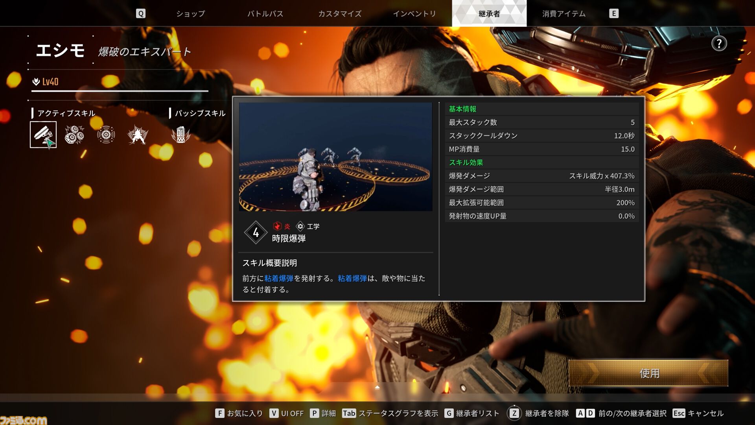Click the E key next-tab icon
The height and width of the screenshot is (425, 755).
[x=613, y=13]
